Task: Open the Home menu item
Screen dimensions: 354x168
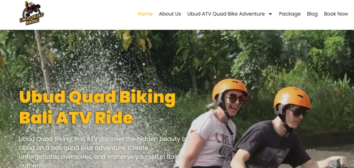Action: pos(145,14)
